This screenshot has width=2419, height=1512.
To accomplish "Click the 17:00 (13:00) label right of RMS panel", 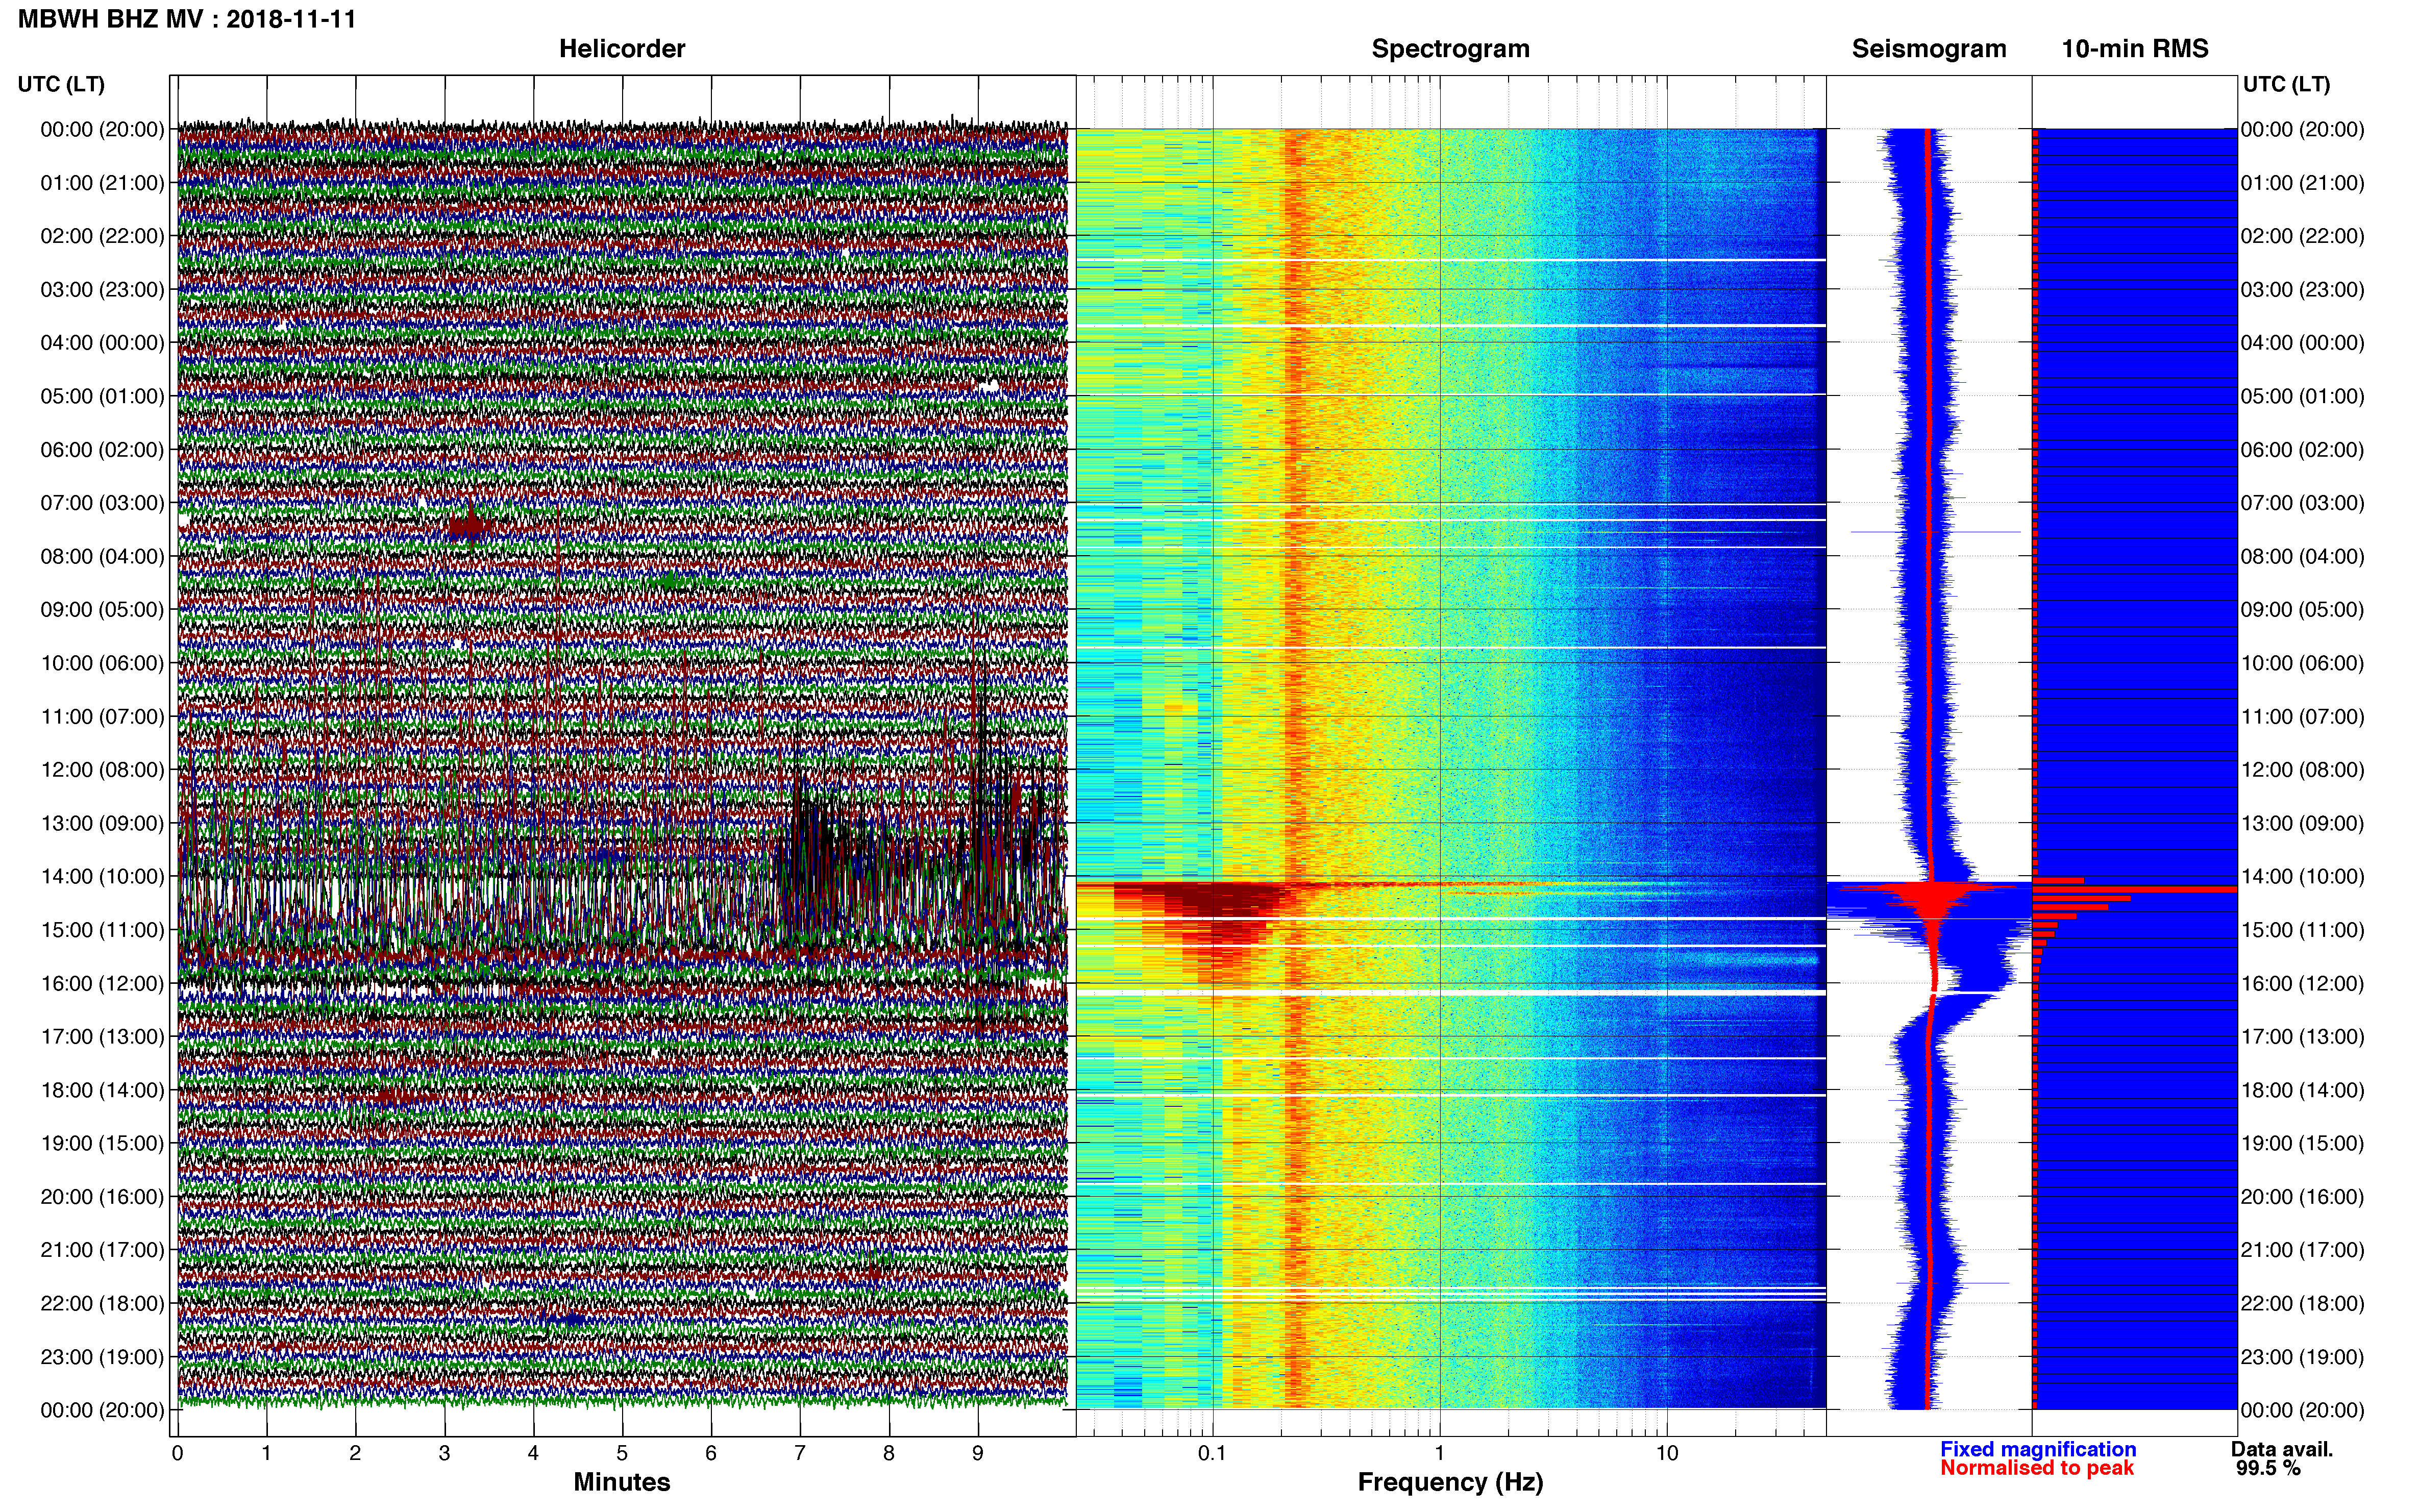I will point(2302,1037).
